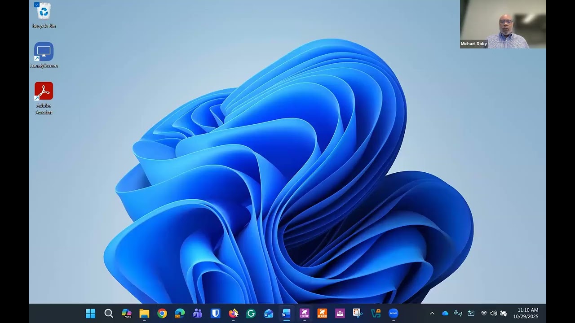575x323 pixels.
Task: Open Wi-Fi network settings in tray
Action: coord(484,314)
